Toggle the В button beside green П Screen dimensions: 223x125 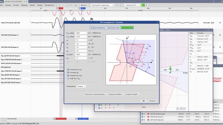(147, 5)
